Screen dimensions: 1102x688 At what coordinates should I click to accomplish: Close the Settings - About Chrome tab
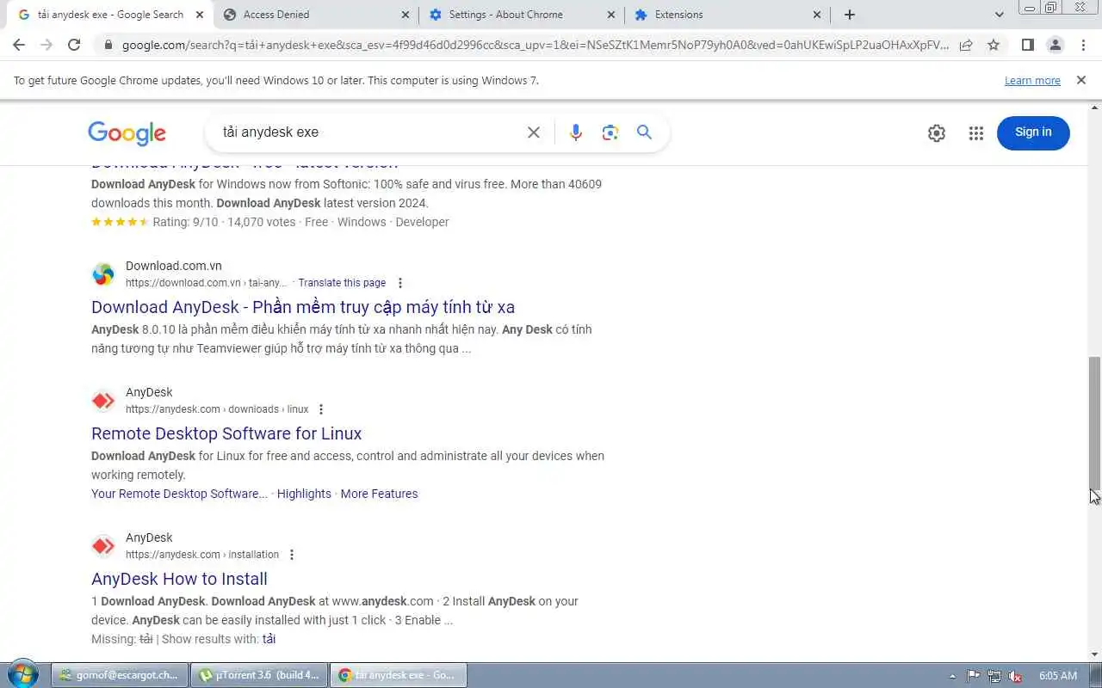611,15
